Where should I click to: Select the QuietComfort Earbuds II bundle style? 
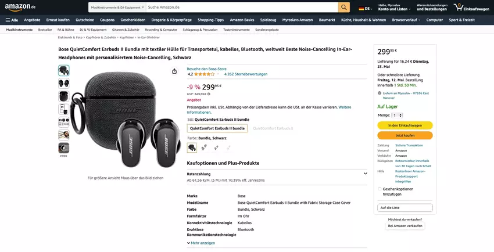click(217, 128)
